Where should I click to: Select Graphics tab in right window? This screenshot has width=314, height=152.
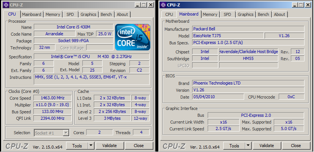[246, 14]
